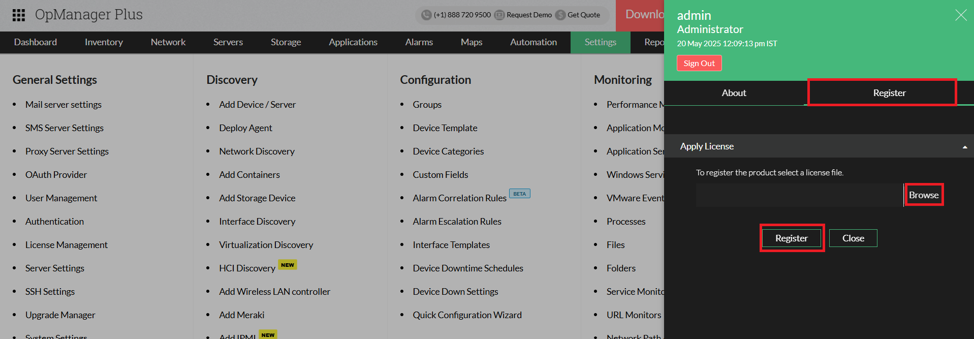Open the Automation tab
The image size is (974, 339).
coord(533,42)
